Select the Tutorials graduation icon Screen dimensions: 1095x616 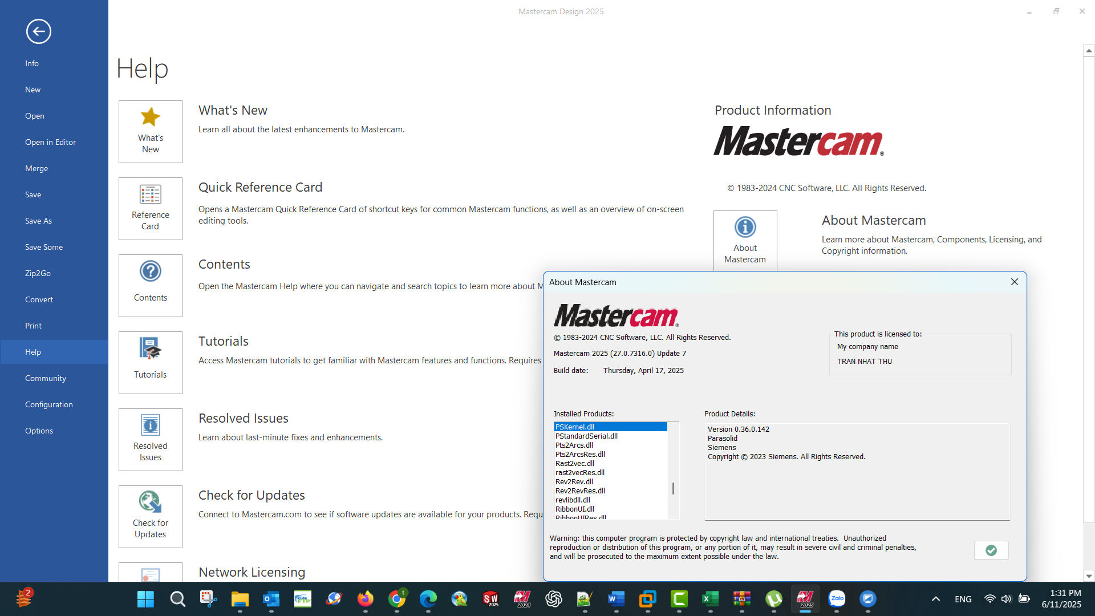[x=150, y=349]
